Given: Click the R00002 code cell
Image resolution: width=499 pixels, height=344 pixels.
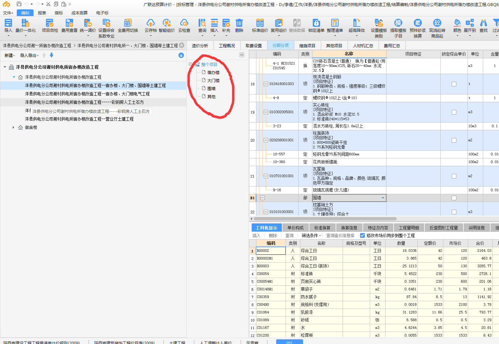Looking at the screenshot, I should (x=271, y=251).
